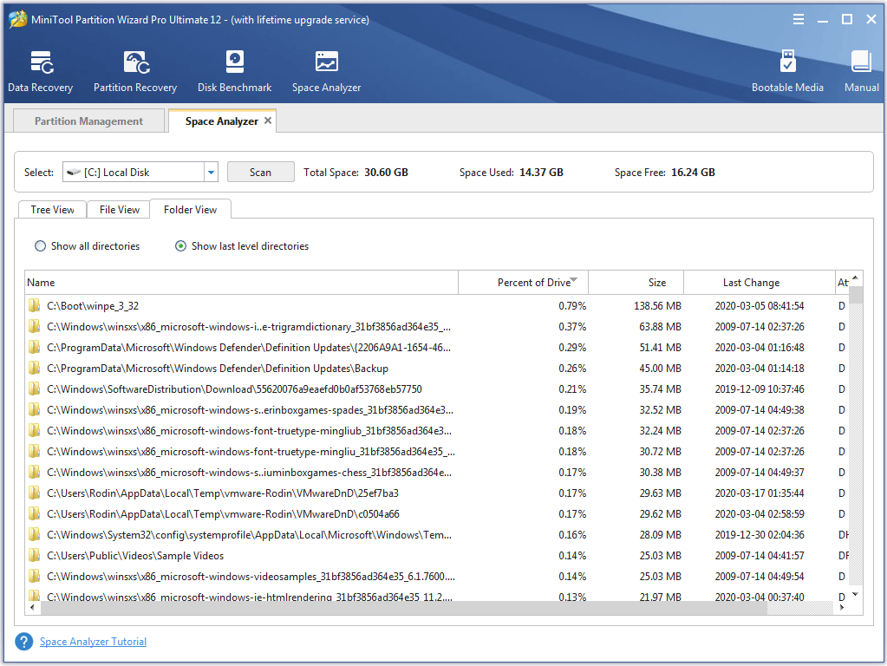The height and width of the screenshot is (666, 887).
Task: Click the Scan button
Action: [x=260, y=172]
